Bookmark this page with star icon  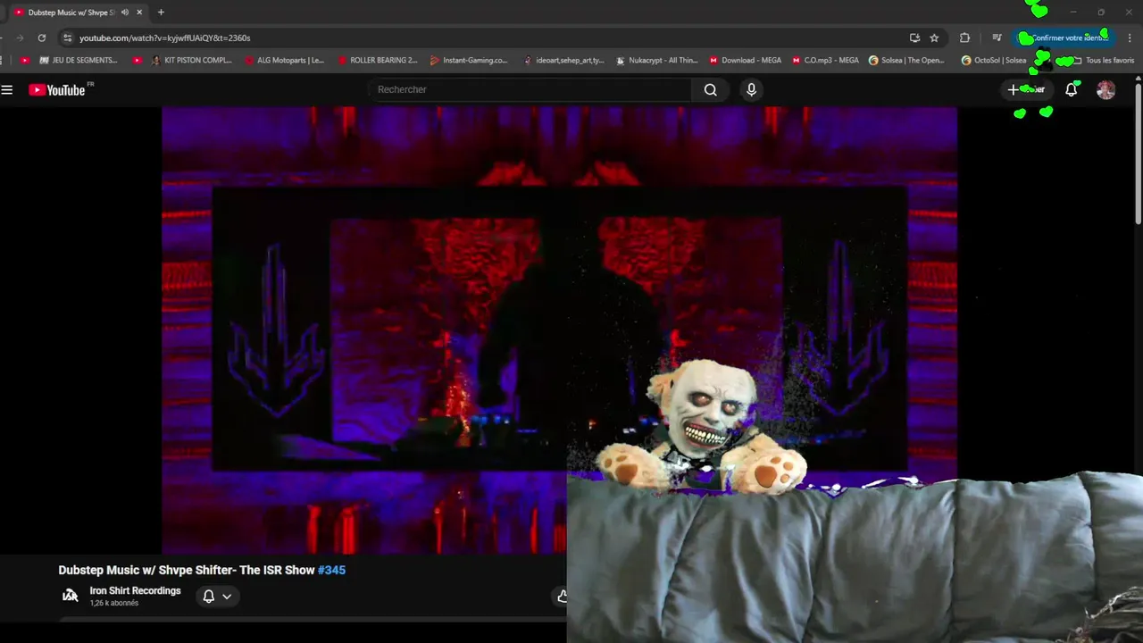(x=934, y=38)
